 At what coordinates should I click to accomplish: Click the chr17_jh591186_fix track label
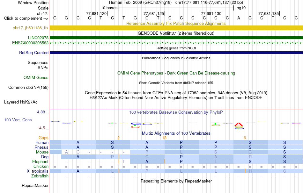(31, 28)
